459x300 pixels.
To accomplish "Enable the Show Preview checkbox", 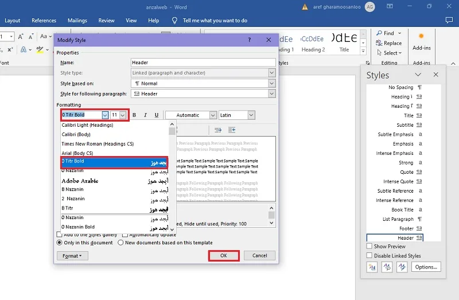I will [369, 246].
